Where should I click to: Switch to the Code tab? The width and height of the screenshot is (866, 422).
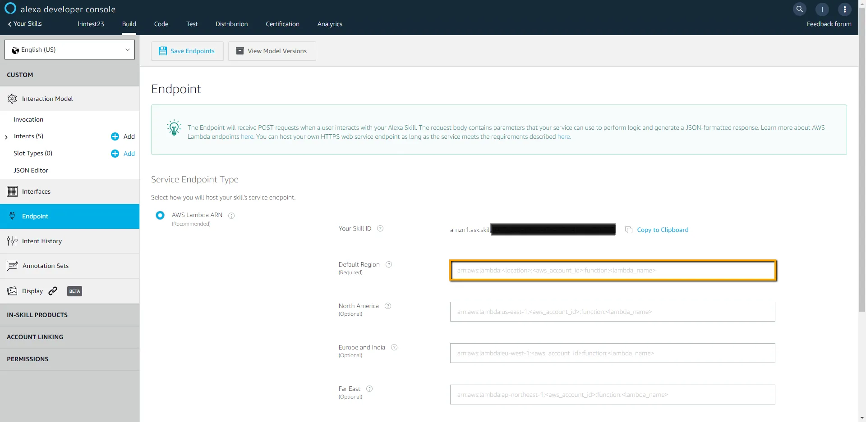pyautogui.click(x=161, y=24)
